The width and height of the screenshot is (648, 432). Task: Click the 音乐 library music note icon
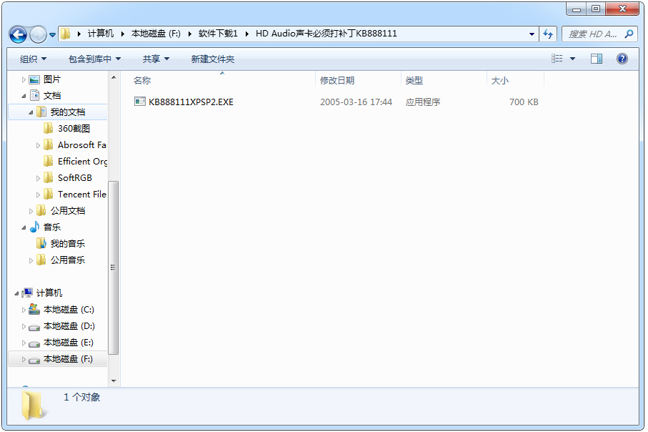(35, 227)
